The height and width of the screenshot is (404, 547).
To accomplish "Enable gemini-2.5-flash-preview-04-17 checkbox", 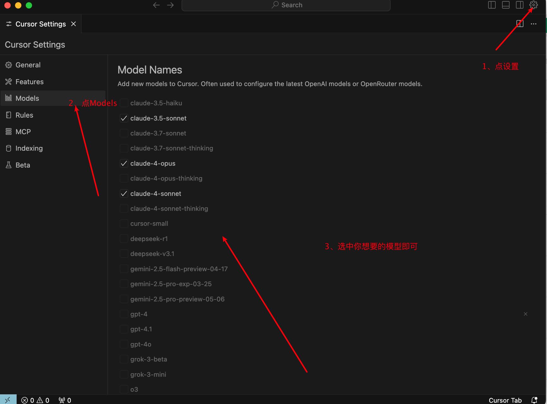I will [x=124, y=269].
